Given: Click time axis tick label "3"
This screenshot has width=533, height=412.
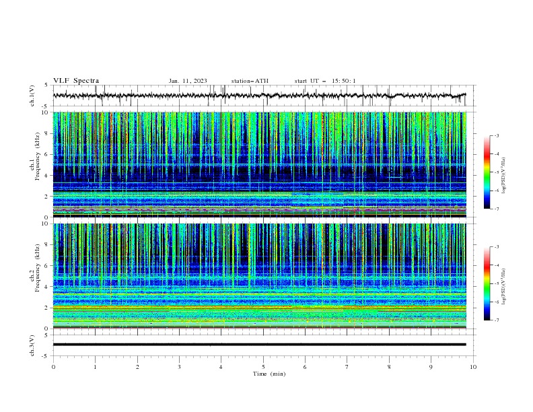Looking at the screenshot, I should 179,367.
